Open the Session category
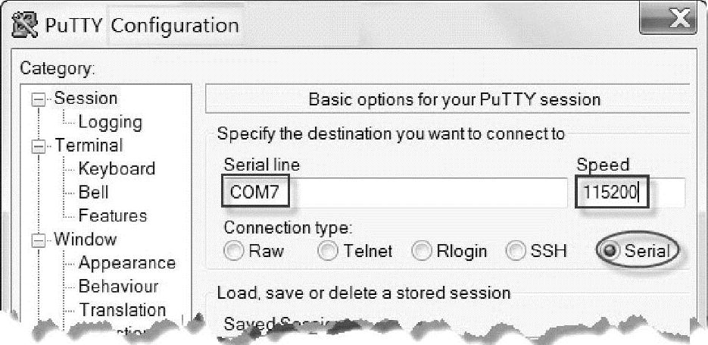708x345 pixels. (x=86, y=99)
